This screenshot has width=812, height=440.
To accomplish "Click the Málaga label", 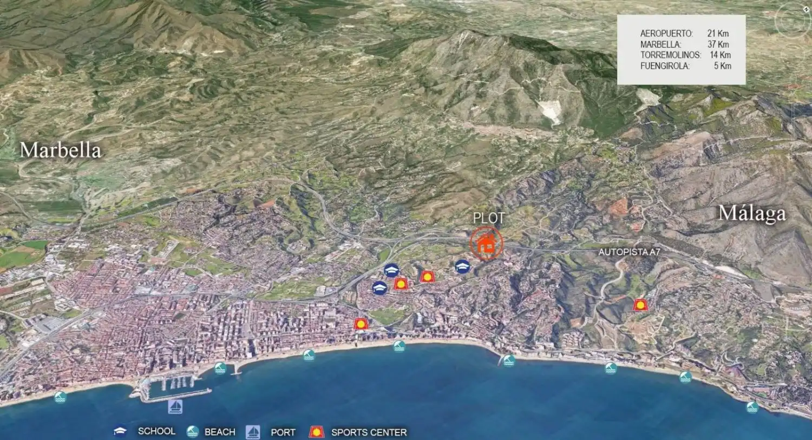I will (x=752, y=213).
